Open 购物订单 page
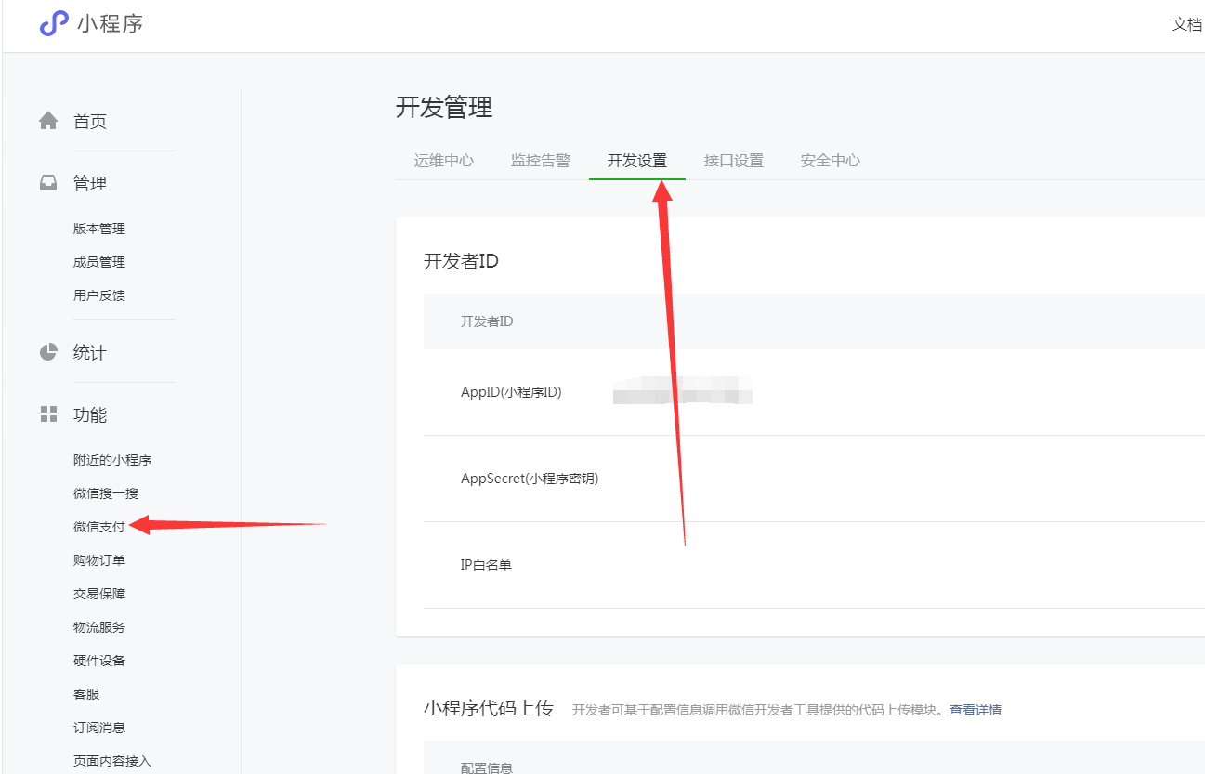The width and height of the screenshot is (1205, 774). coord(99,560)
